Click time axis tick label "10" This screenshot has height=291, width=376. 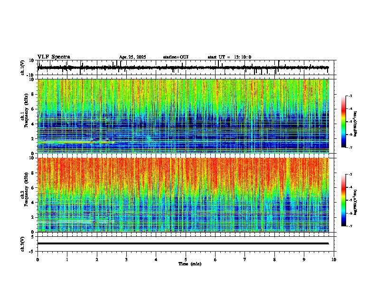tap(334, 260)
